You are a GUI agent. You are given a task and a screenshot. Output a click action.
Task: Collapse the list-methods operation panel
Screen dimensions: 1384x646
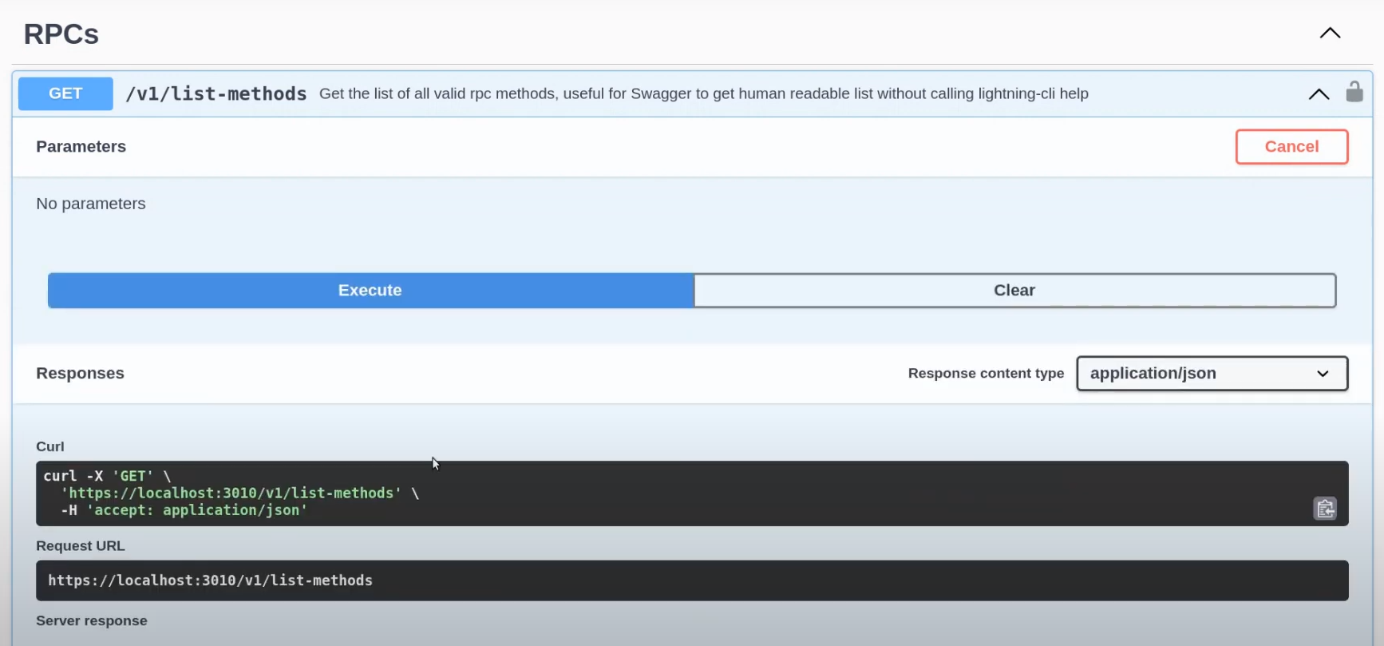1319,93
